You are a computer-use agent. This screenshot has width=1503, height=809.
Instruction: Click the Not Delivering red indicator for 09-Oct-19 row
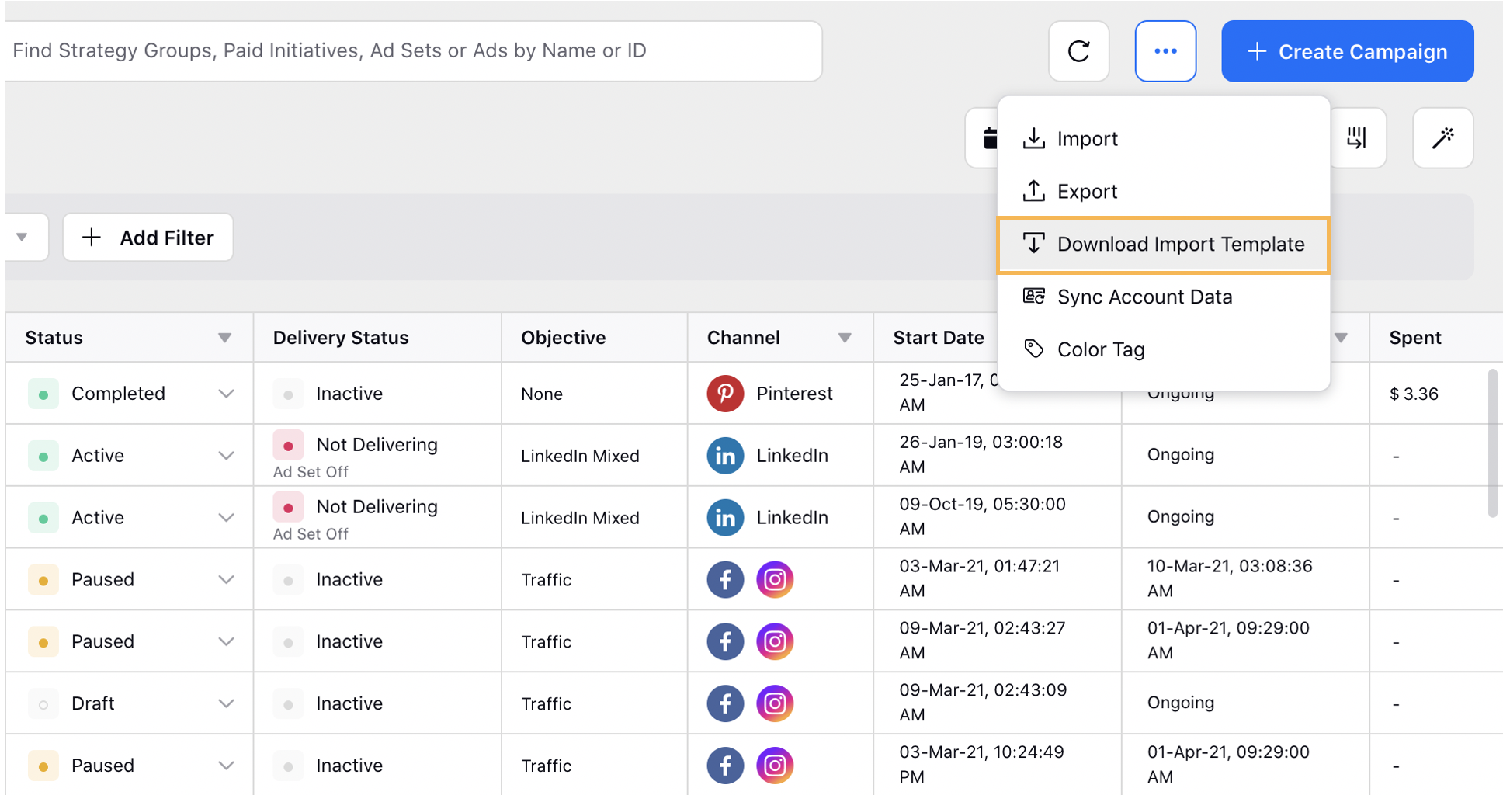(x=288, y=508)
